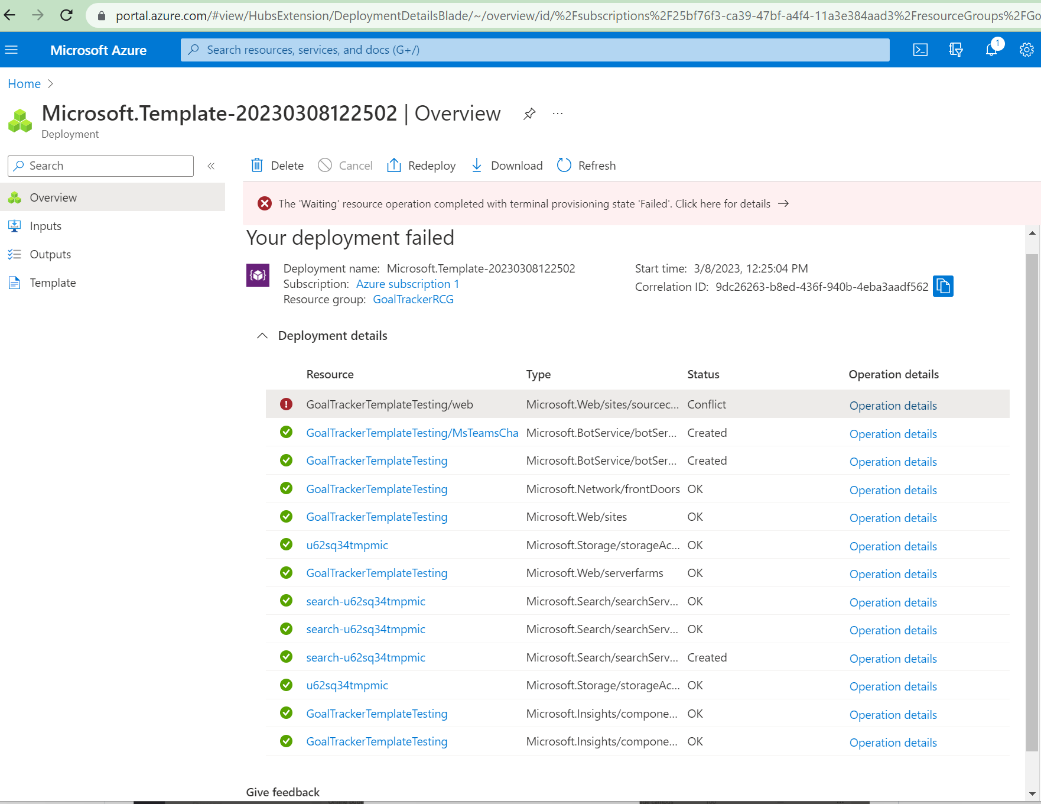Switch to the Template section
Image resolution: width=1041 pixels, height=804 pixels.
coord(53,283)
